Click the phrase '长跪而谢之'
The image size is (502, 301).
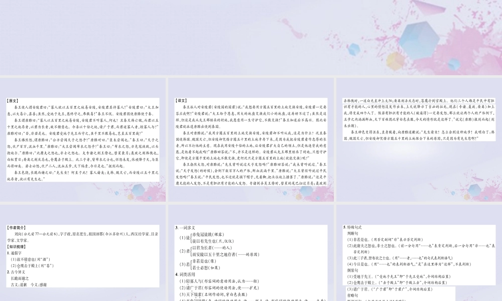point(20,278)
